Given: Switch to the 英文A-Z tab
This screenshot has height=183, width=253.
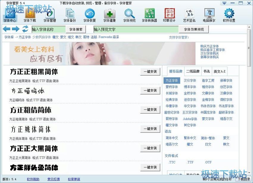Looking at the screenshot, I should pos(220,71).
